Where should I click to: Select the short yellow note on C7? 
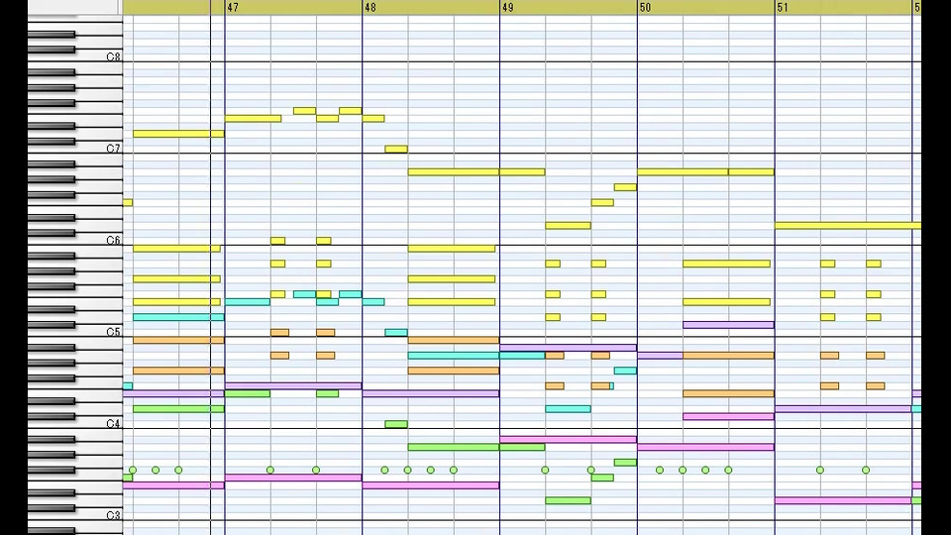(x=396, y=150)
